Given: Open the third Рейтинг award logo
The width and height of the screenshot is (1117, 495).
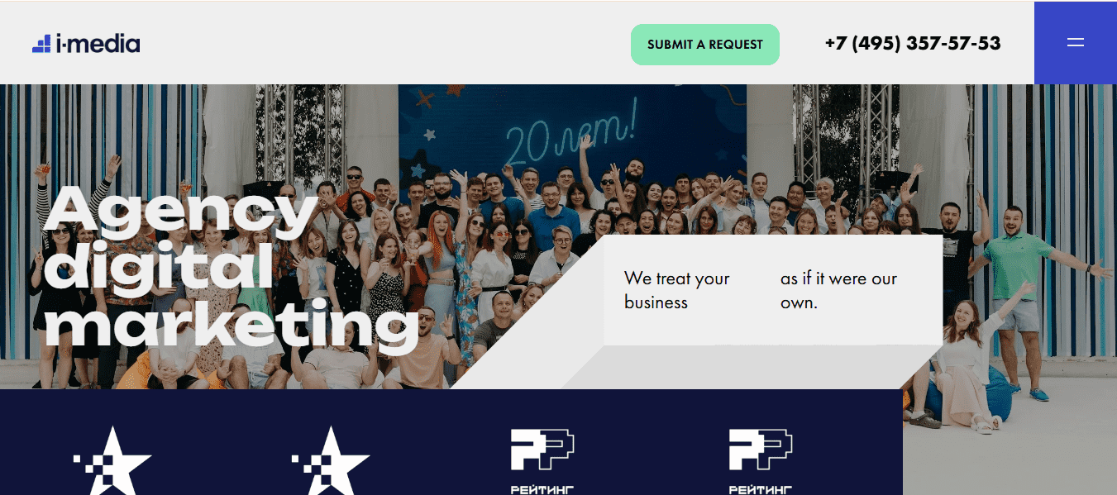Looking at the screenshot, I should pyautogui.click(x=542, y=461).
